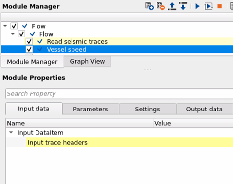Image resolution: width=233 pixels, height=184 pixels.
Task: Run the flow with play icon
Action: (x=197, y=6)
